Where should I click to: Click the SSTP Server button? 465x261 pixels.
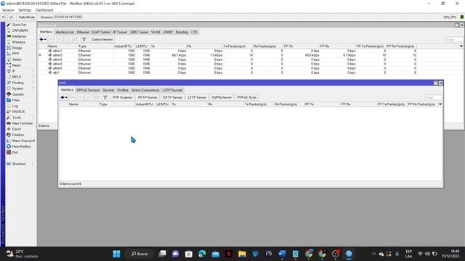click(x=172, y=97)
